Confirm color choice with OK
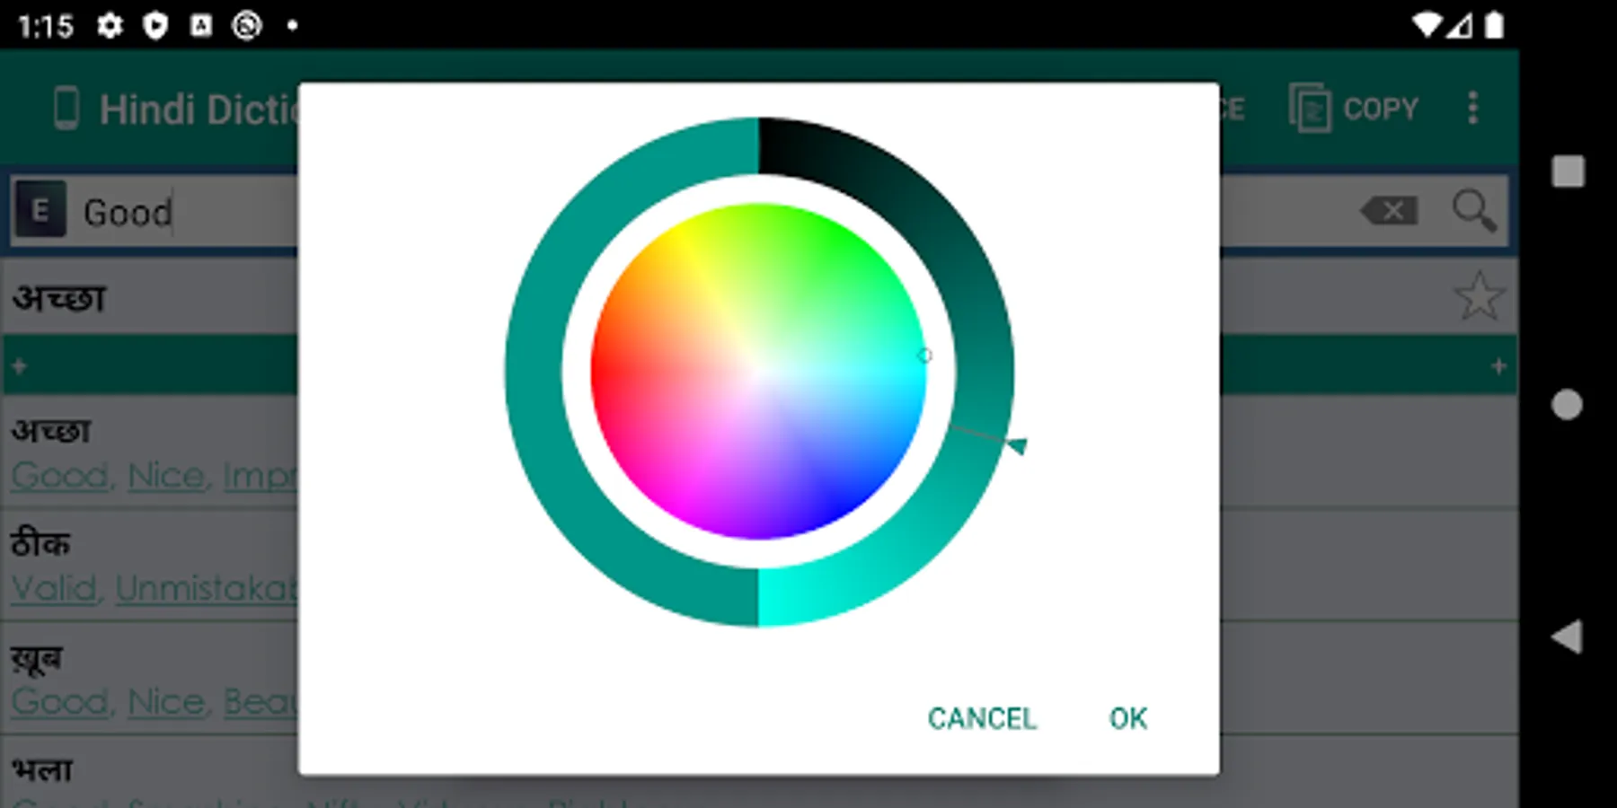 [1127, 718]
